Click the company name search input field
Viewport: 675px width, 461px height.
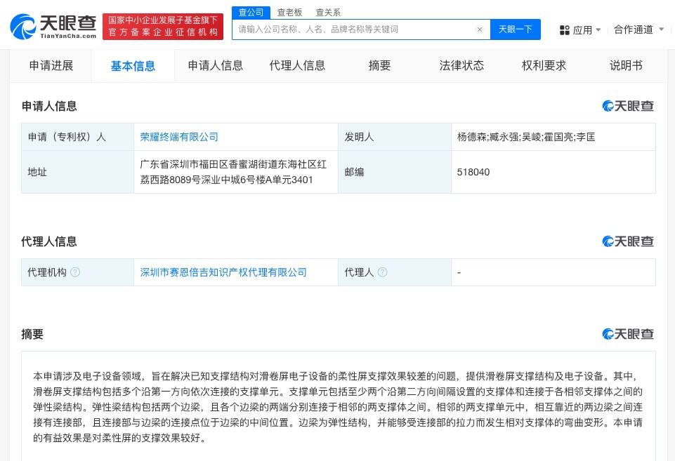[351, 29]
